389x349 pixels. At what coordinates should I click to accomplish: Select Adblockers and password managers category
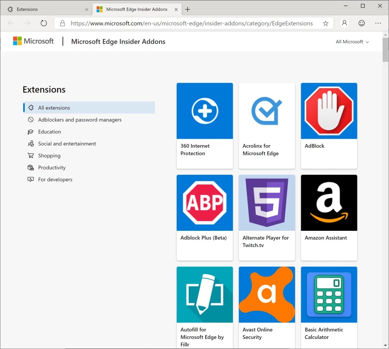pyautogui.click(x=80, y=120)
